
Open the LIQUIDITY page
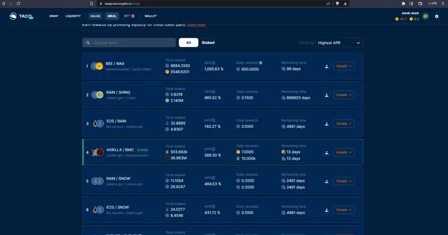click(x=73, y=16)
